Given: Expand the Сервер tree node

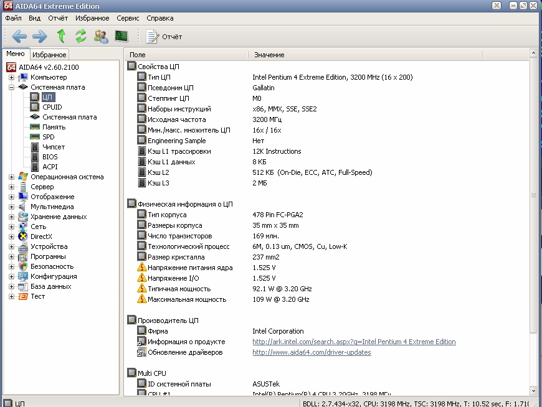Looking at the screenshot, I should 11,187.
